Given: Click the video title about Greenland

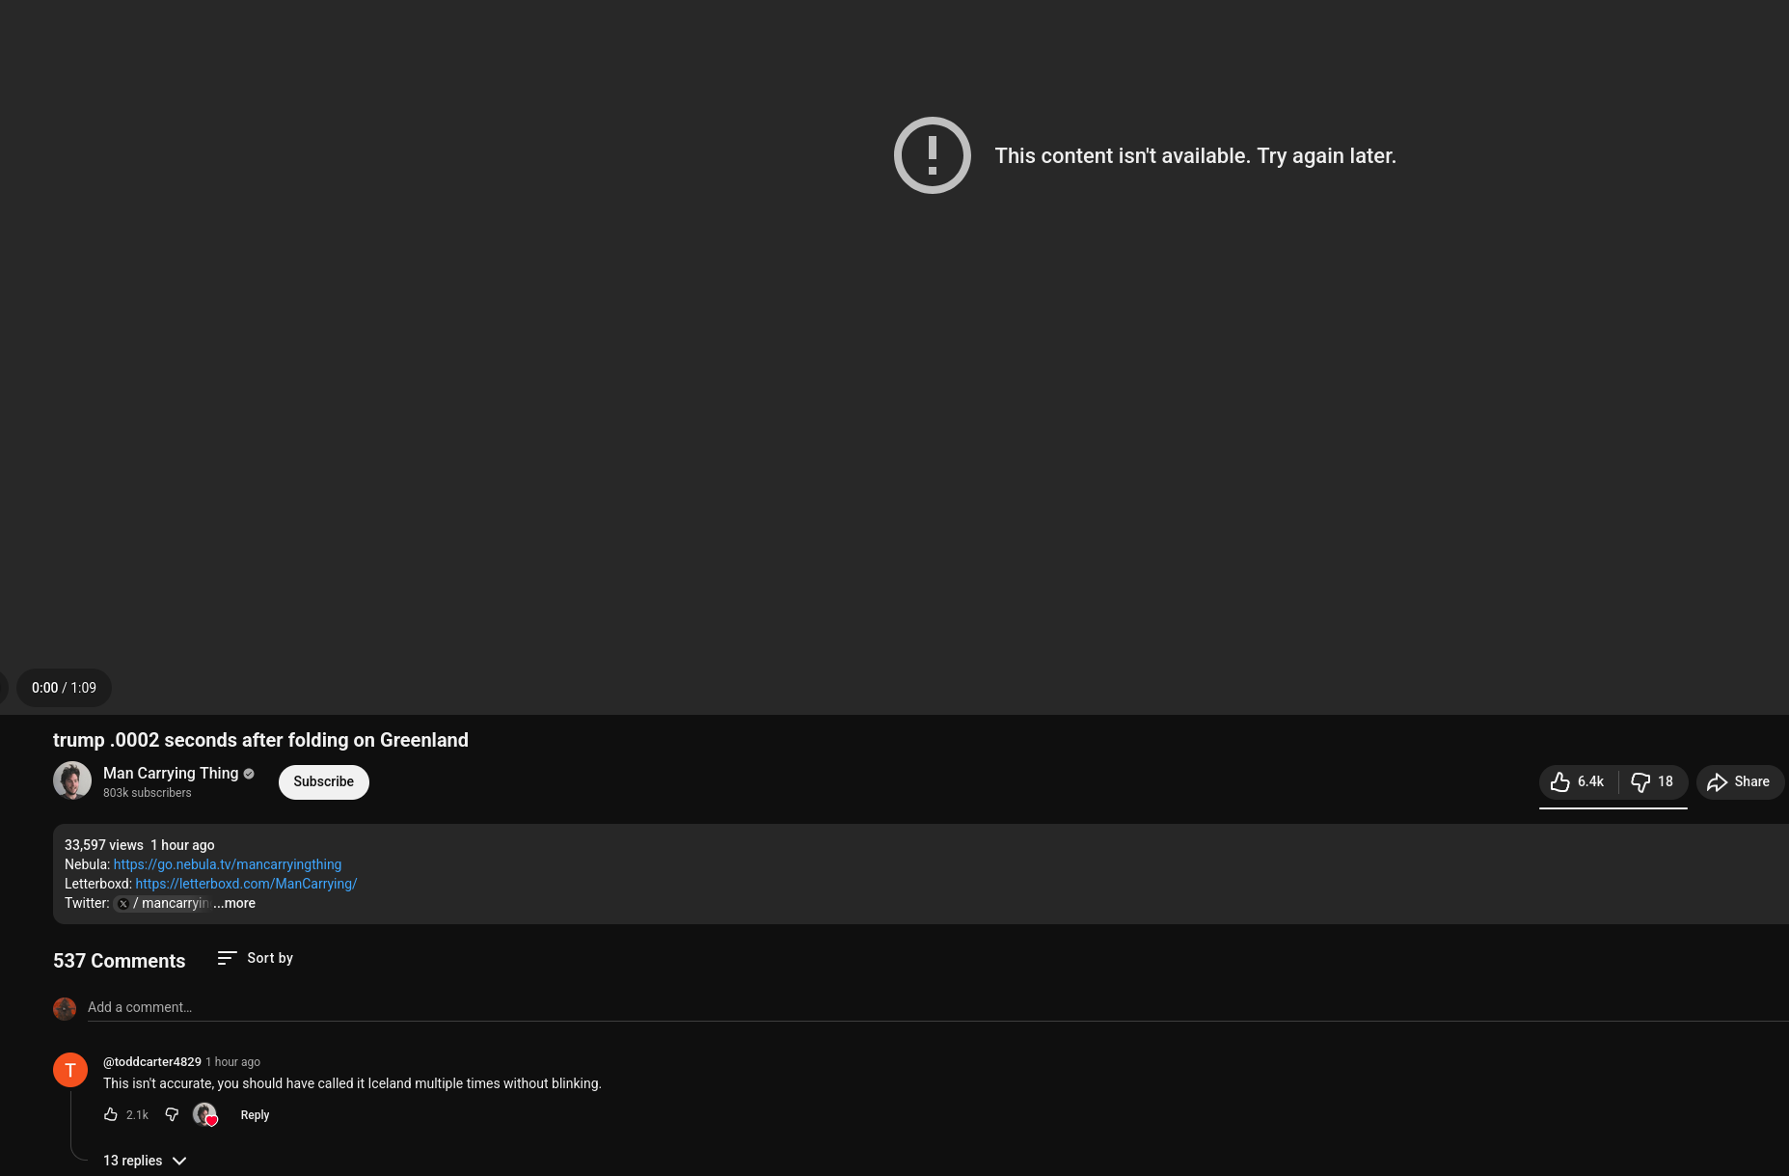Looking at the screenshot, I should coord(260,740).
